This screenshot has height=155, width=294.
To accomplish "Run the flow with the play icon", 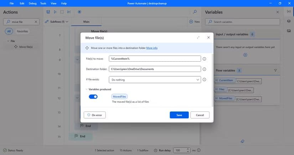I will pos(55,12).
